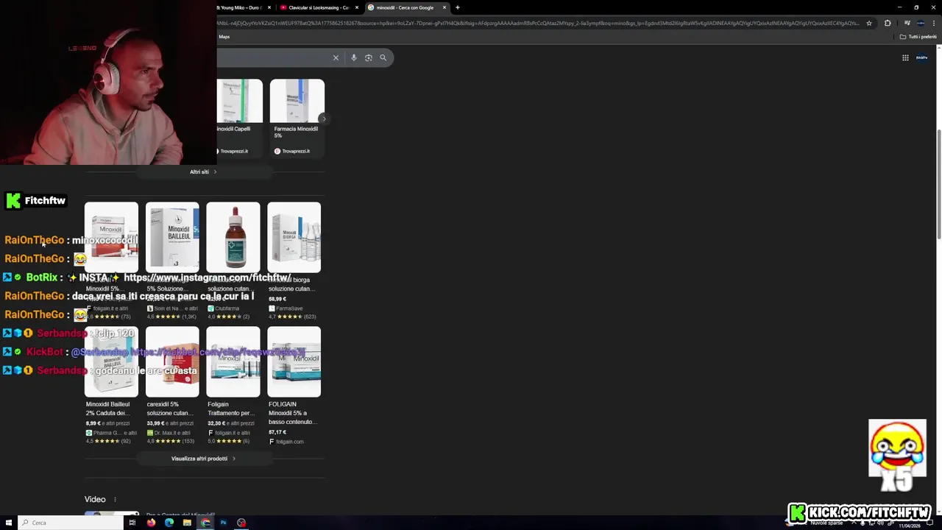The image size is (942, 530).
Task: Open the Google account avatar
Action: coord(922,57)
